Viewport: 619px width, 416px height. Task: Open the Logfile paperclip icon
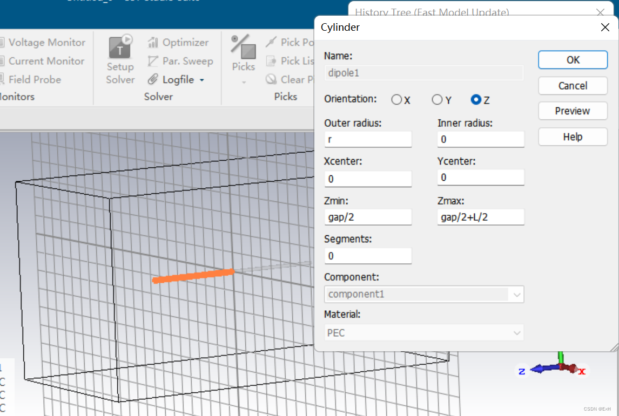[153, 79]
